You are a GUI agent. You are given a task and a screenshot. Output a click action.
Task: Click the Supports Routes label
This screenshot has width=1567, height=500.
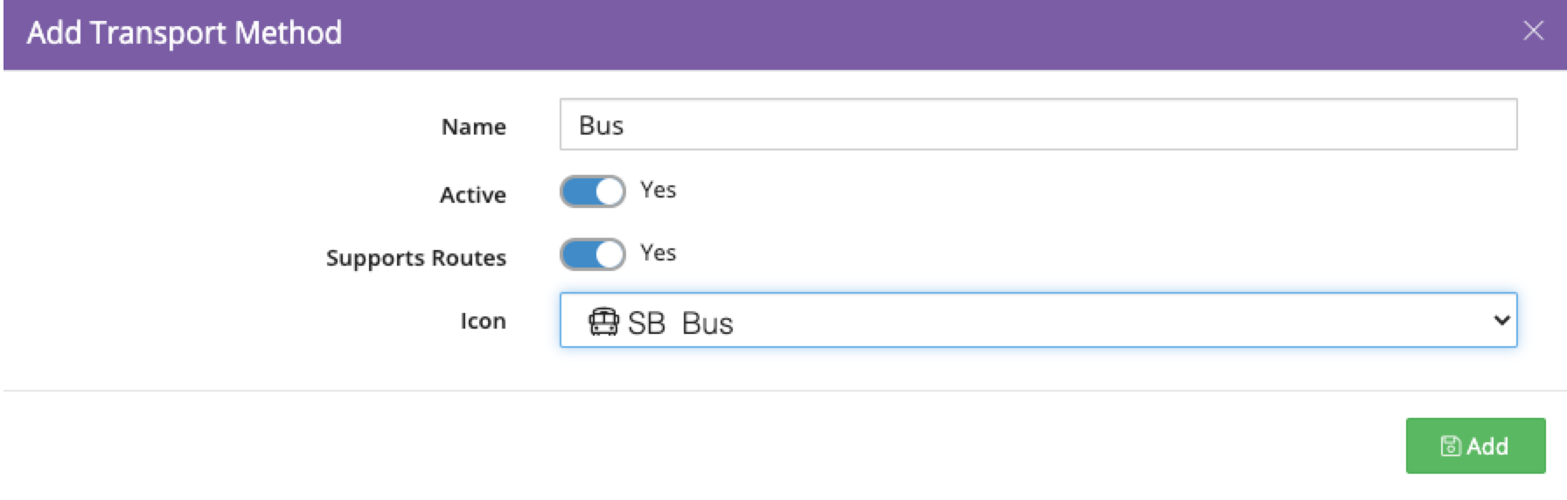[415, 258]
